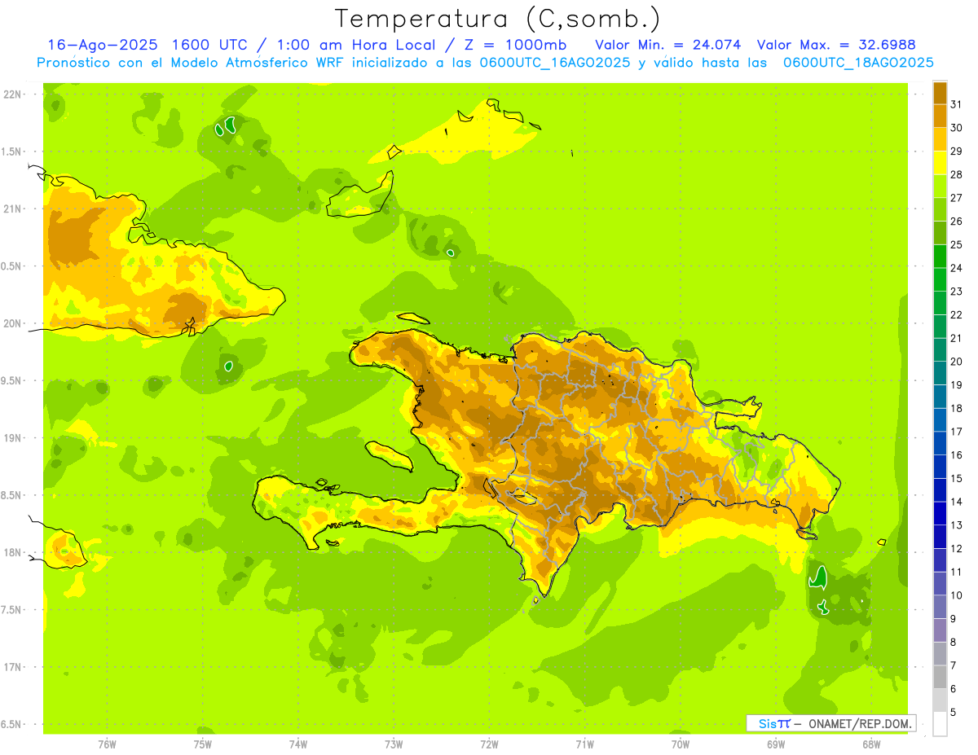The width and height of the screenshot is (978, 755).
Task: Click the legend value 16
Action: (x=956, y=454)
